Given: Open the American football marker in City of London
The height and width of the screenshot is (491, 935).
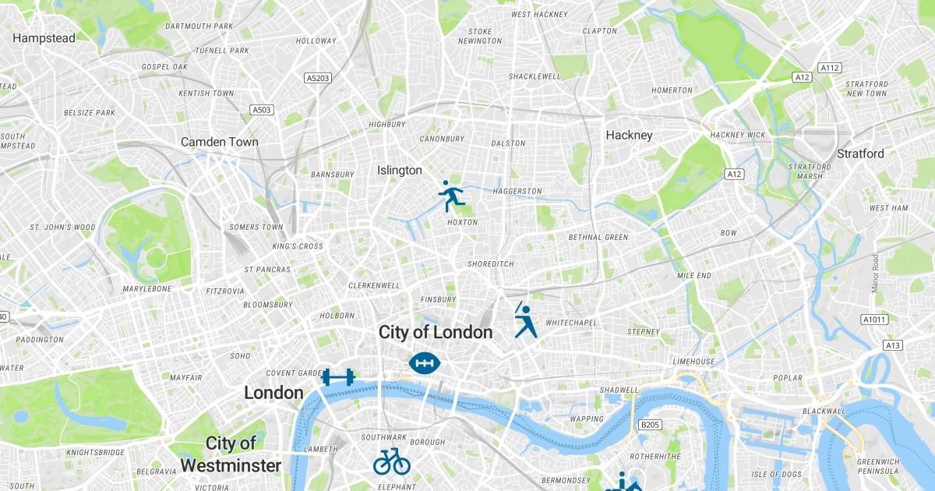Looking at the screenshot, I should (425, 362).
